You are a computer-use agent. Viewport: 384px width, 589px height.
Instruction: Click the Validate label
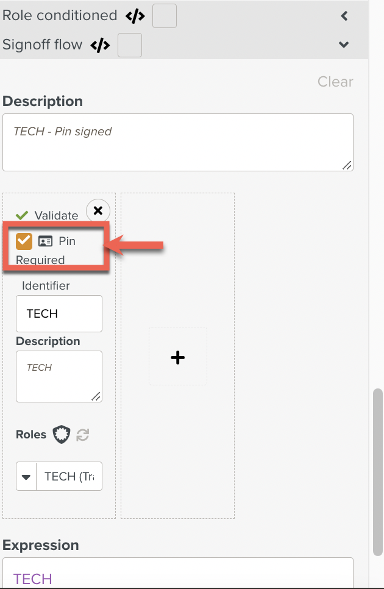coord(56,215)
